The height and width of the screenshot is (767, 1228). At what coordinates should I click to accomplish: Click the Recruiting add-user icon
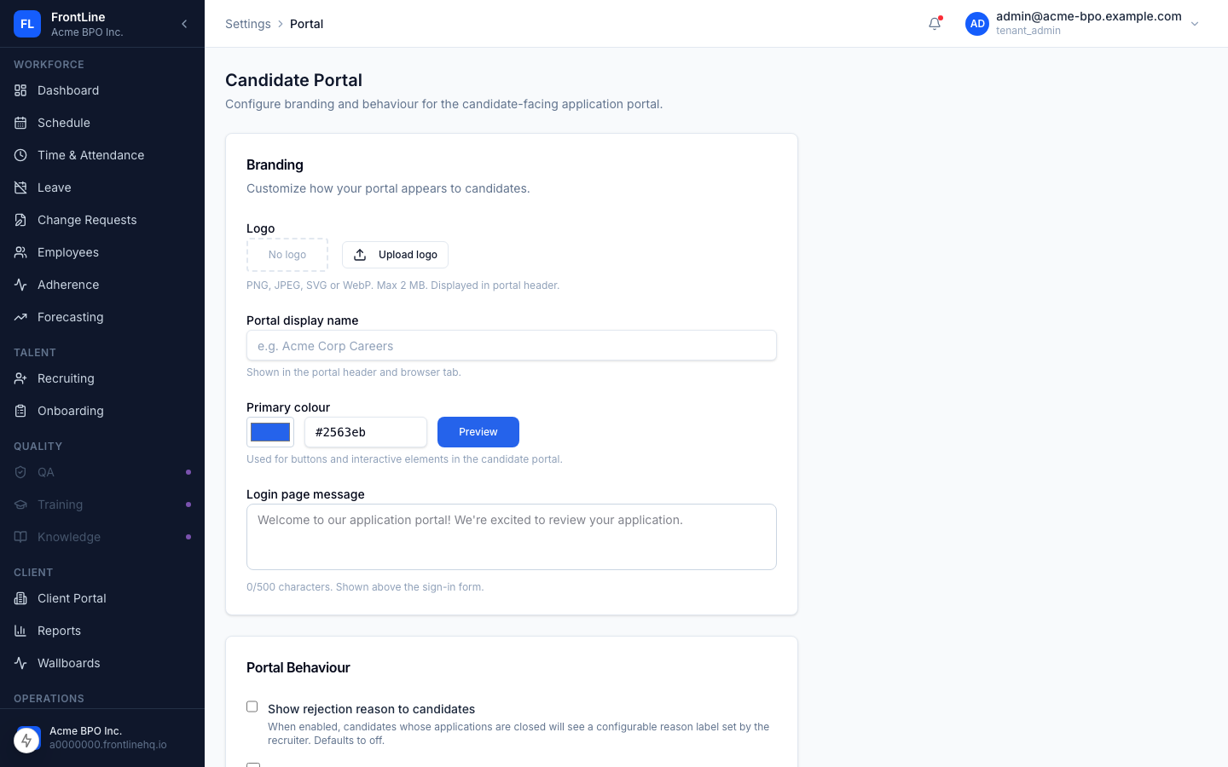coord(20,378)
